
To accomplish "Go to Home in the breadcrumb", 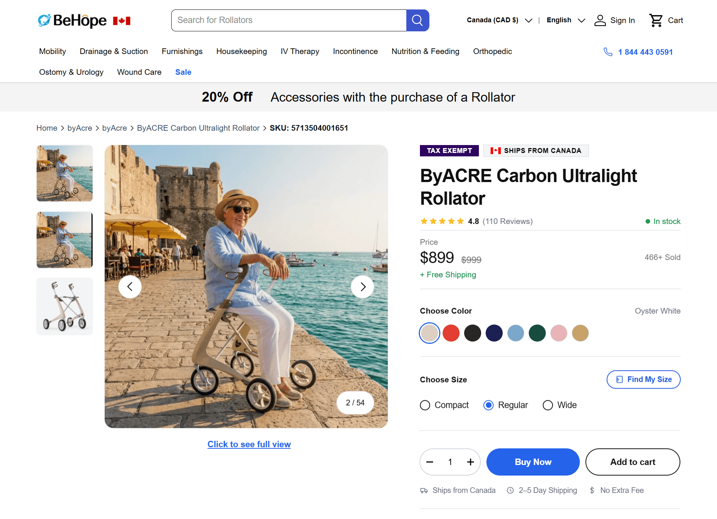I will [x=47, y=128].
